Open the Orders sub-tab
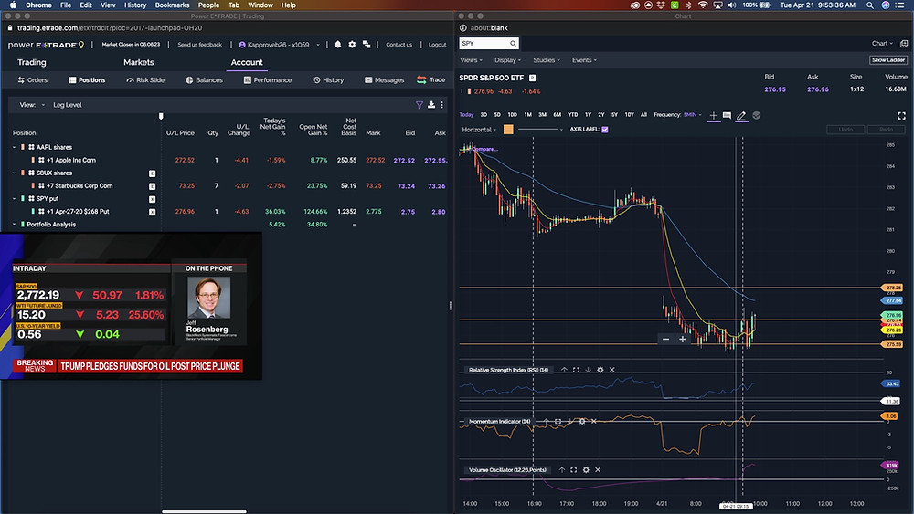The width and height of the screenshot is (914, 514). click(x=33, y=79)
